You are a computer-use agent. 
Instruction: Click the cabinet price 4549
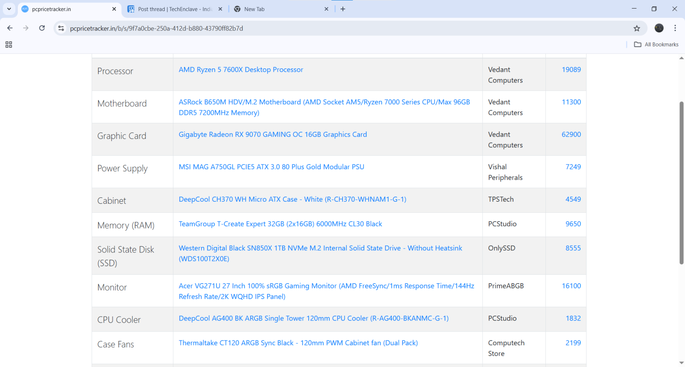tap(573, 200)
